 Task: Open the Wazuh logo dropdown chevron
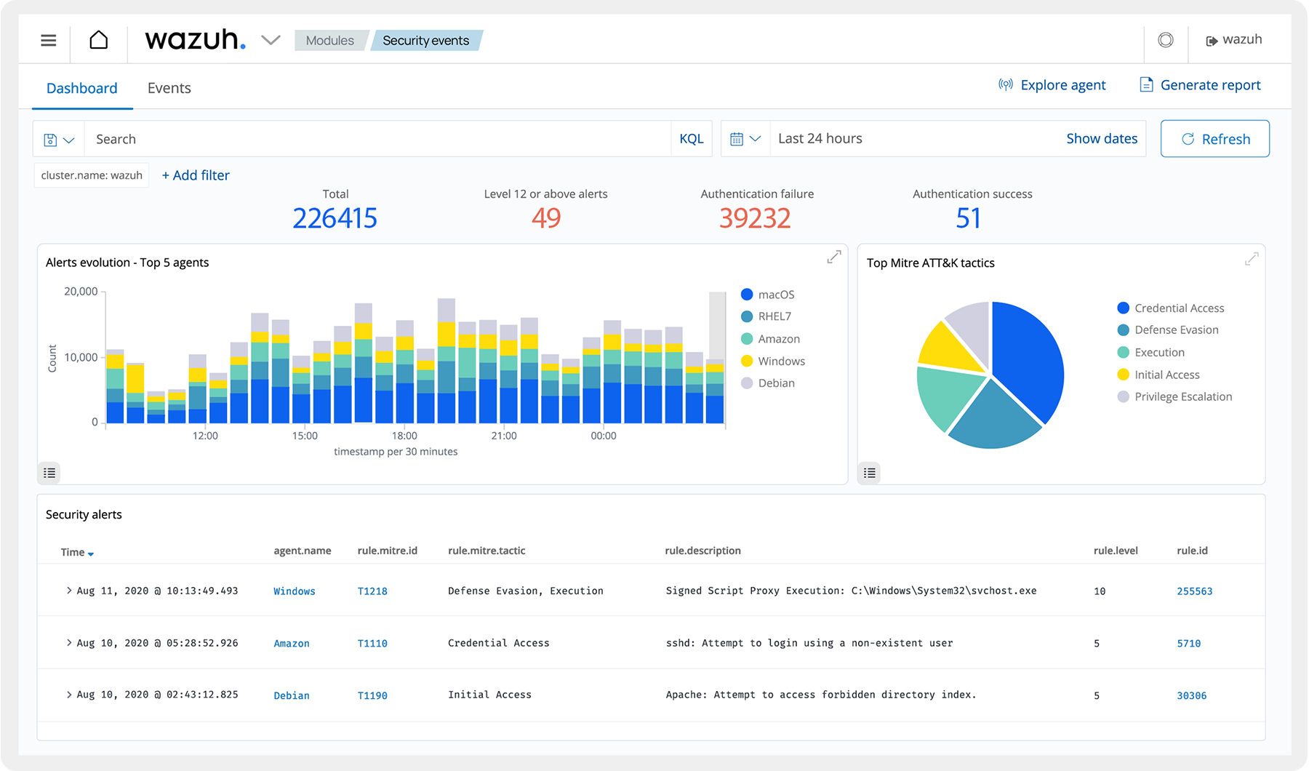point(270,41)
